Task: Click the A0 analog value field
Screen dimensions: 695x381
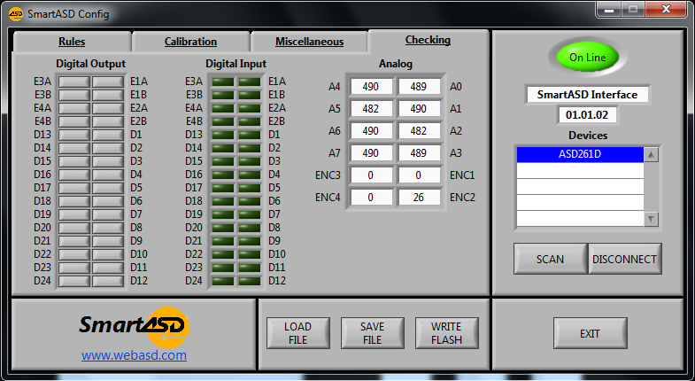Action: click(x=419, y=87)
